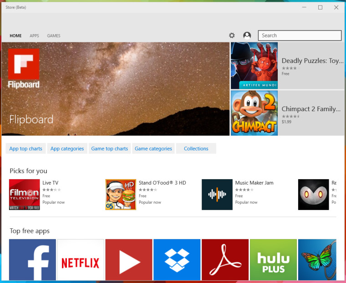Viewport: 346px width, 283px height.
Task: Open the user account icon
Action: 247,36
